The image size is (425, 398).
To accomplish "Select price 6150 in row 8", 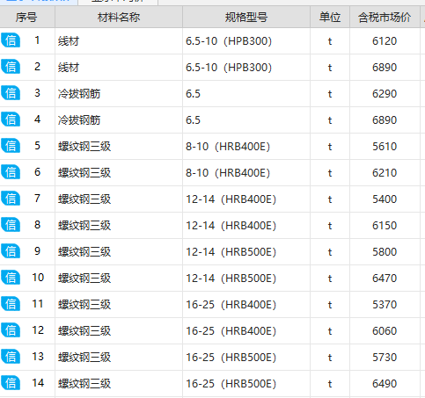I will coord(385,226).
